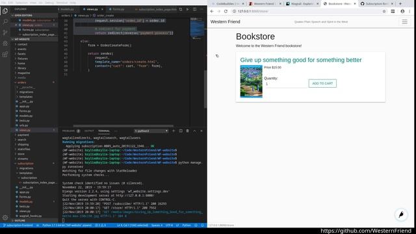Kill the terminal with trash icon
Screen dimensions: 416x234
(188, 131)
